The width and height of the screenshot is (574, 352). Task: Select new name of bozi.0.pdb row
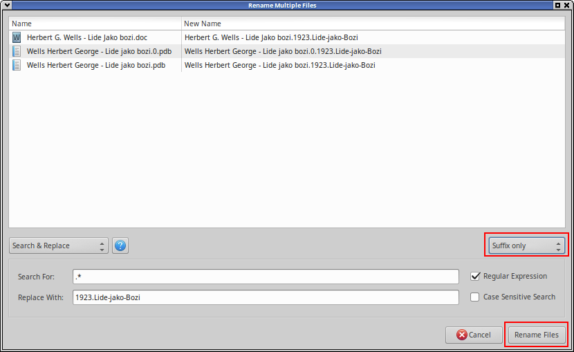tap(283, 51)
